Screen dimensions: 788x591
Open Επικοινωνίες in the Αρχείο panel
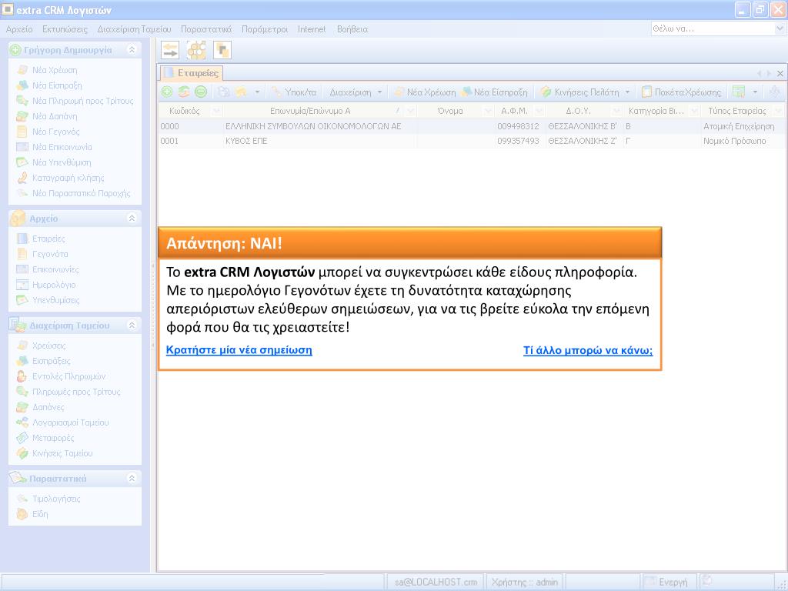point(55,269)
